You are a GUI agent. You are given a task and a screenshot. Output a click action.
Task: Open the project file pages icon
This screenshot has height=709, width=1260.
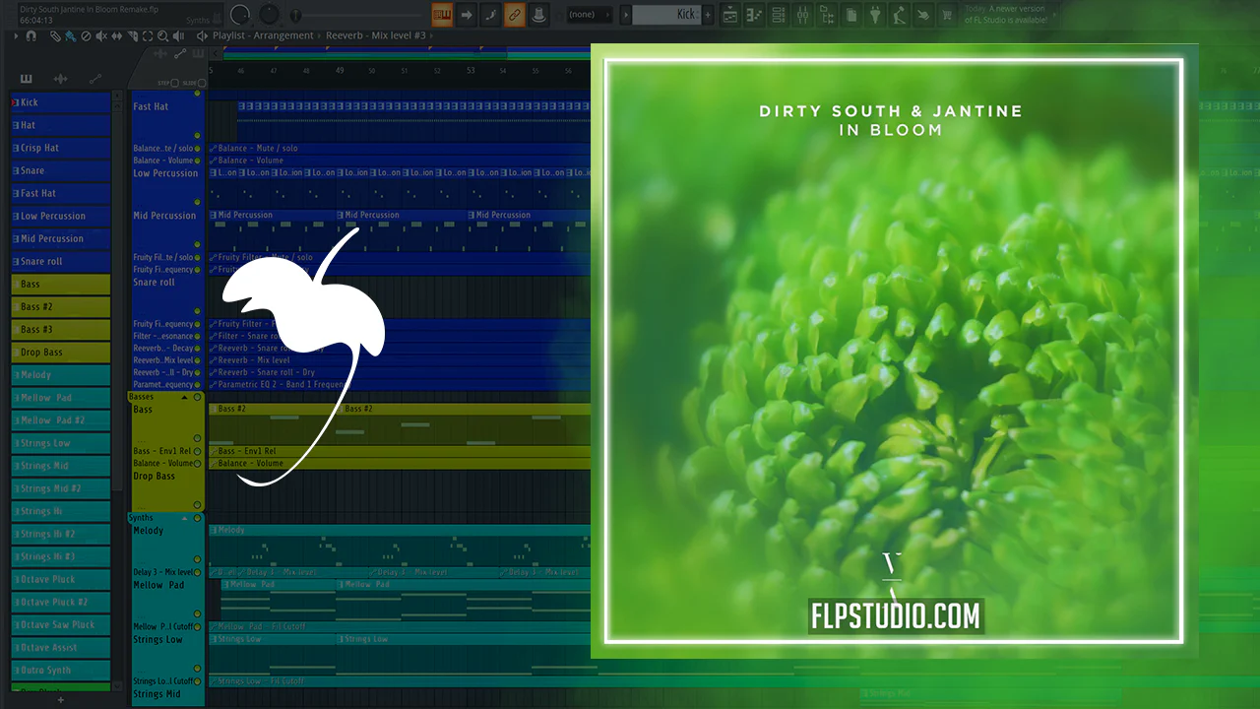pos(851,15)
